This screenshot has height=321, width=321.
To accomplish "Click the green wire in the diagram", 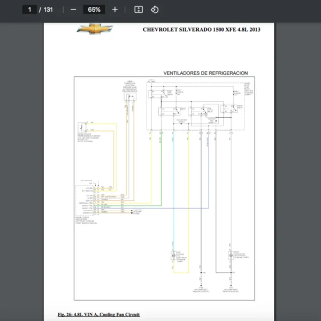I will 161,171.
